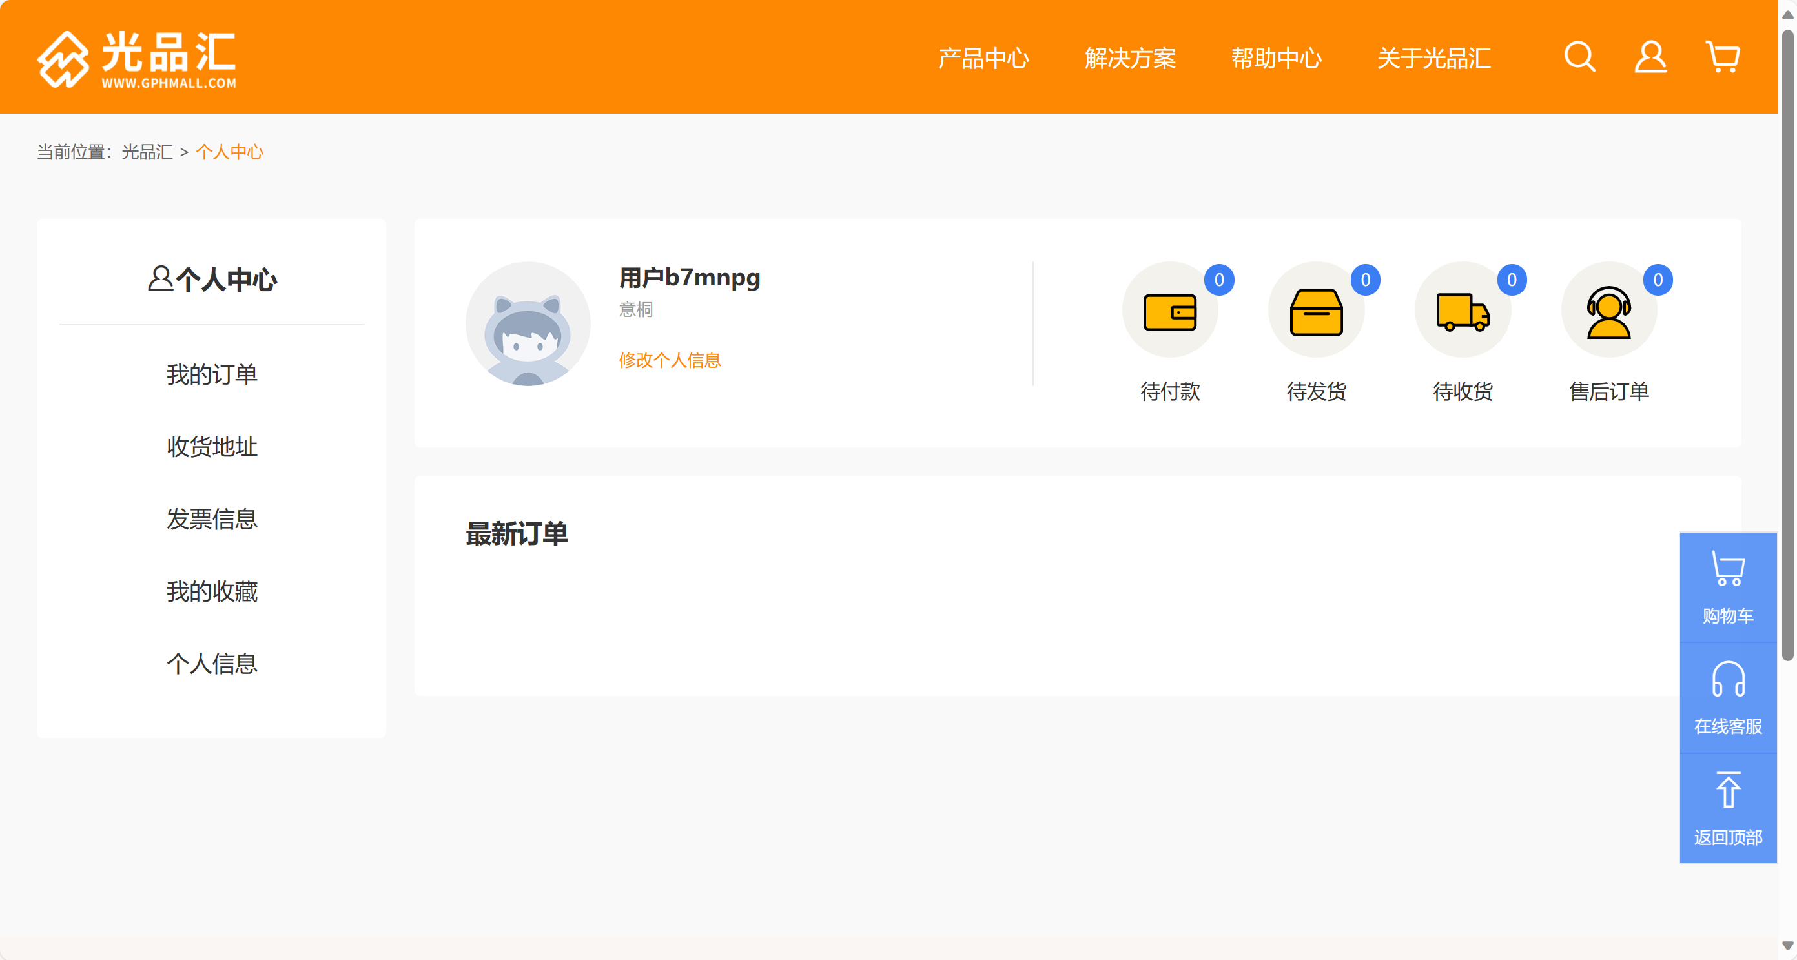
Task: Click the 售后订单 badge count
Action: tap(1658, 280)
